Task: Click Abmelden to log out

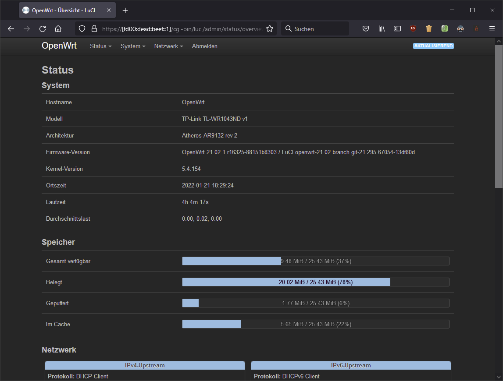Action: click(205, 46)
